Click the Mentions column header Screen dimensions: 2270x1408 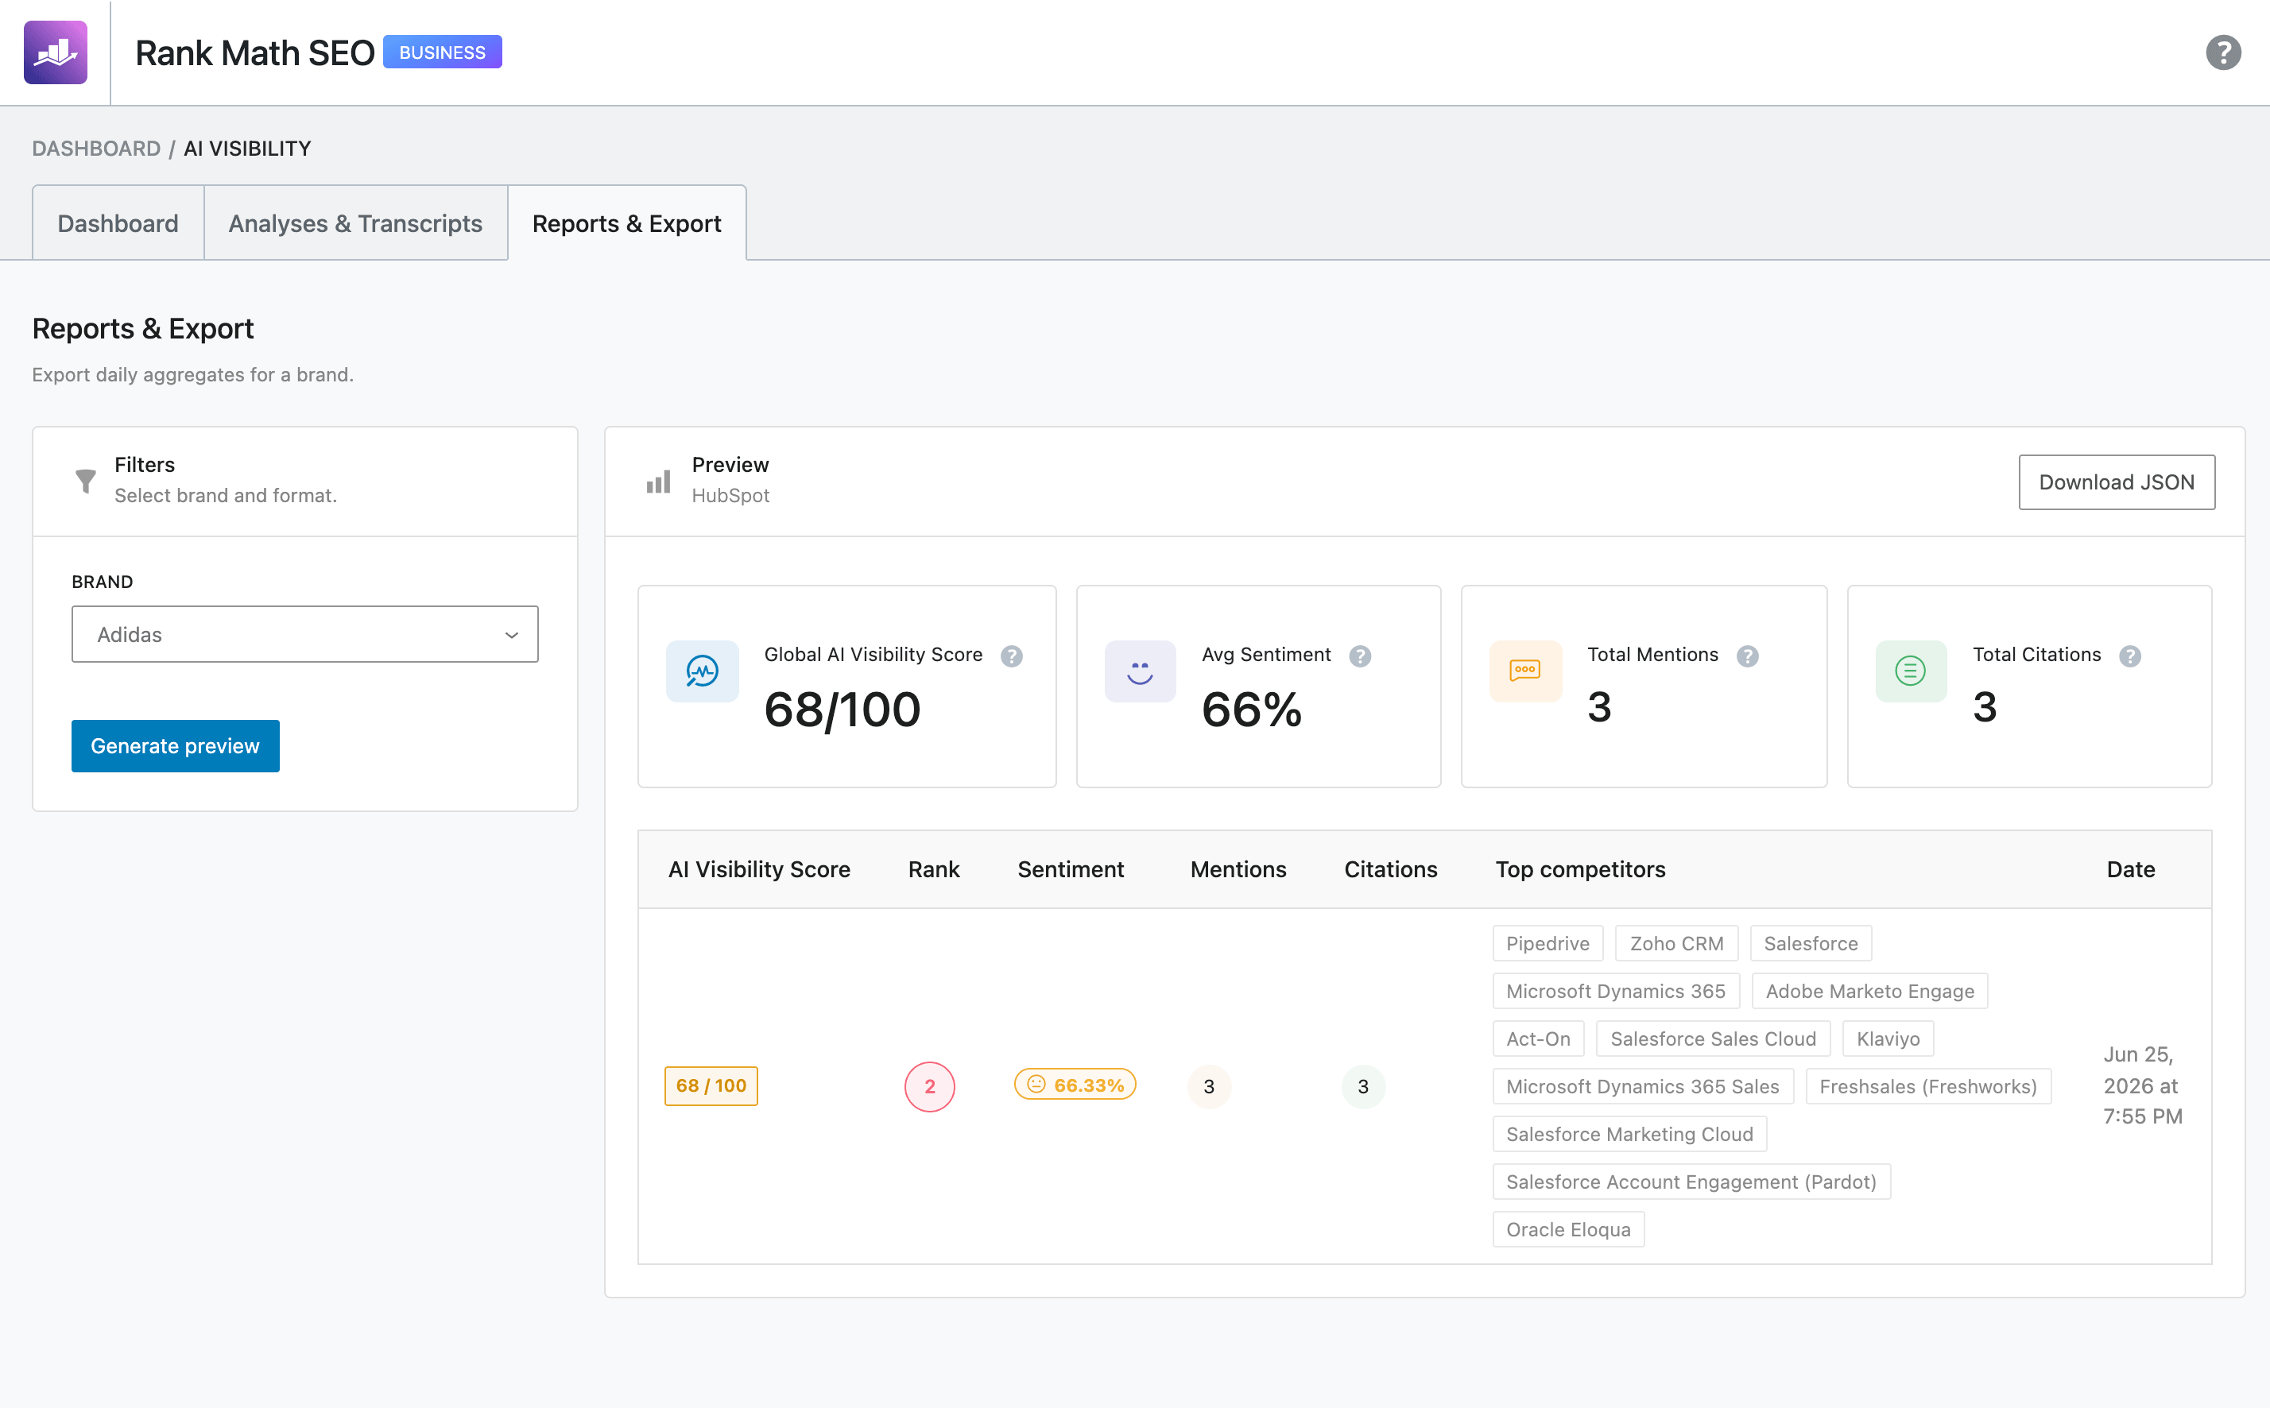pos(1238,868)
